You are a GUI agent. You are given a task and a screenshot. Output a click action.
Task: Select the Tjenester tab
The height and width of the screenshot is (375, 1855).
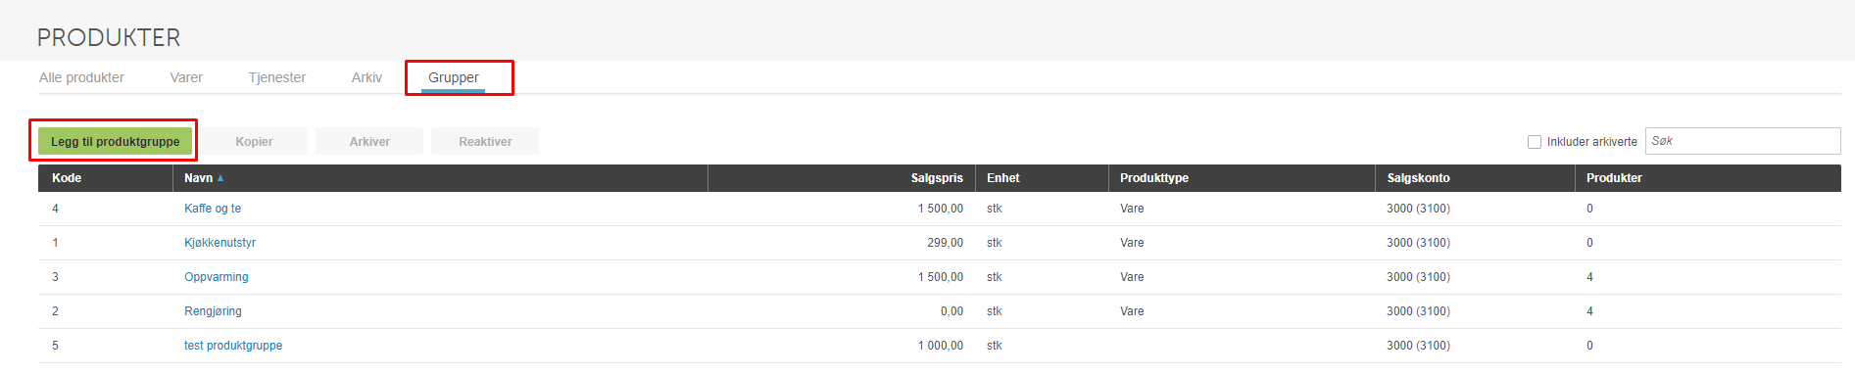(x=277, y=77)
